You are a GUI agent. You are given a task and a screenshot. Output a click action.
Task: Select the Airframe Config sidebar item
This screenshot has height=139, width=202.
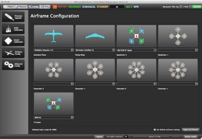pyautogui.click(x=13, y=53)
